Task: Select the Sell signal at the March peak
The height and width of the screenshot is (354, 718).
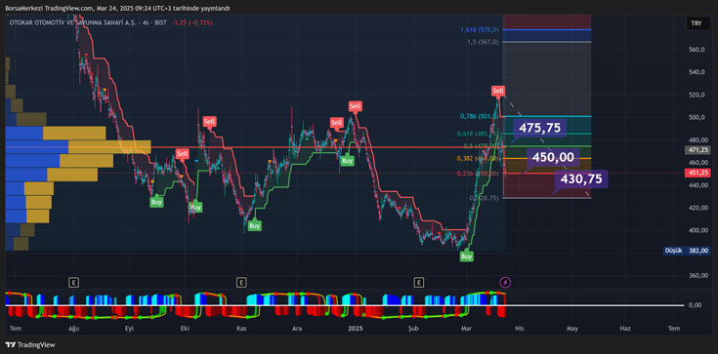Action: (498, 91)
